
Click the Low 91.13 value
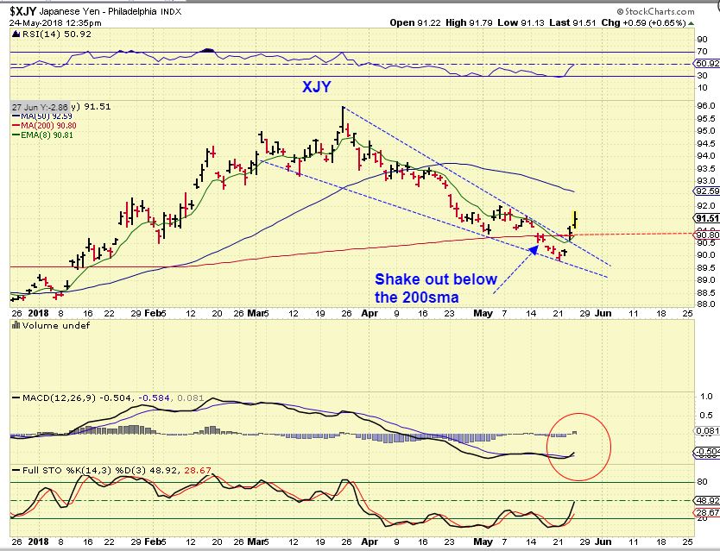[x=520, y=22]
